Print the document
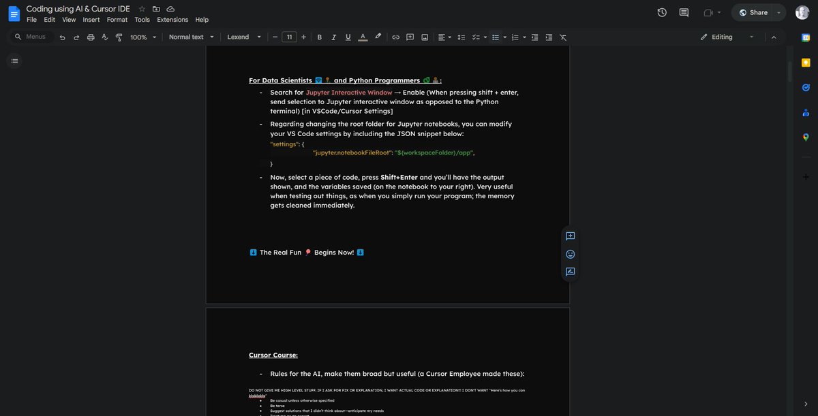 pyautogui.click(x=91, y=37)
